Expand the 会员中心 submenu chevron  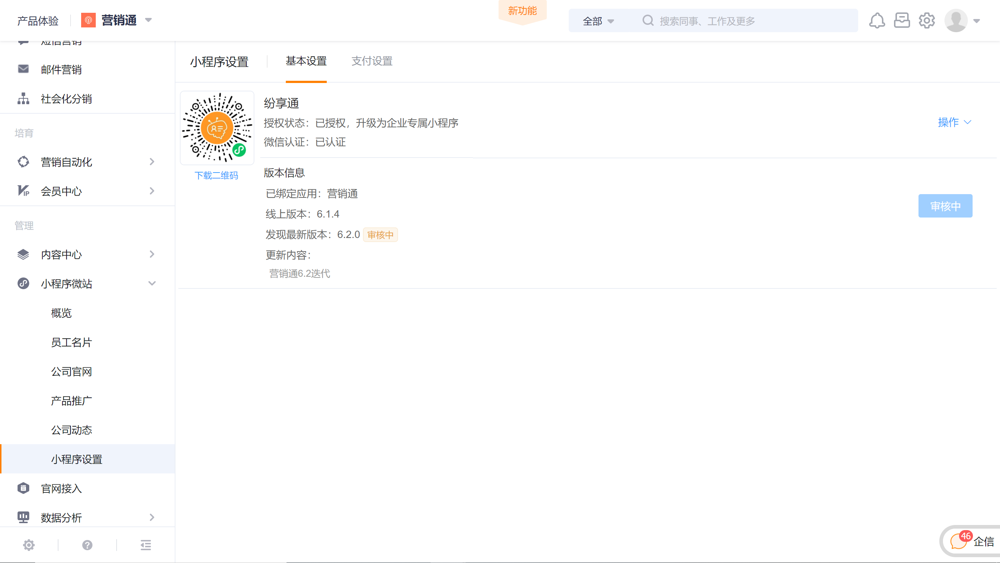point(152,191)
